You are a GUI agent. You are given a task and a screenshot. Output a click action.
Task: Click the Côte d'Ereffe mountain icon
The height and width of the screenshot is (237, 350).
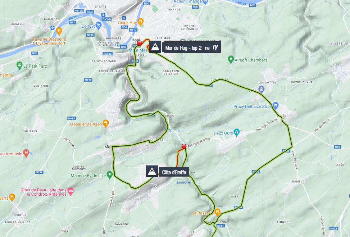152,172
